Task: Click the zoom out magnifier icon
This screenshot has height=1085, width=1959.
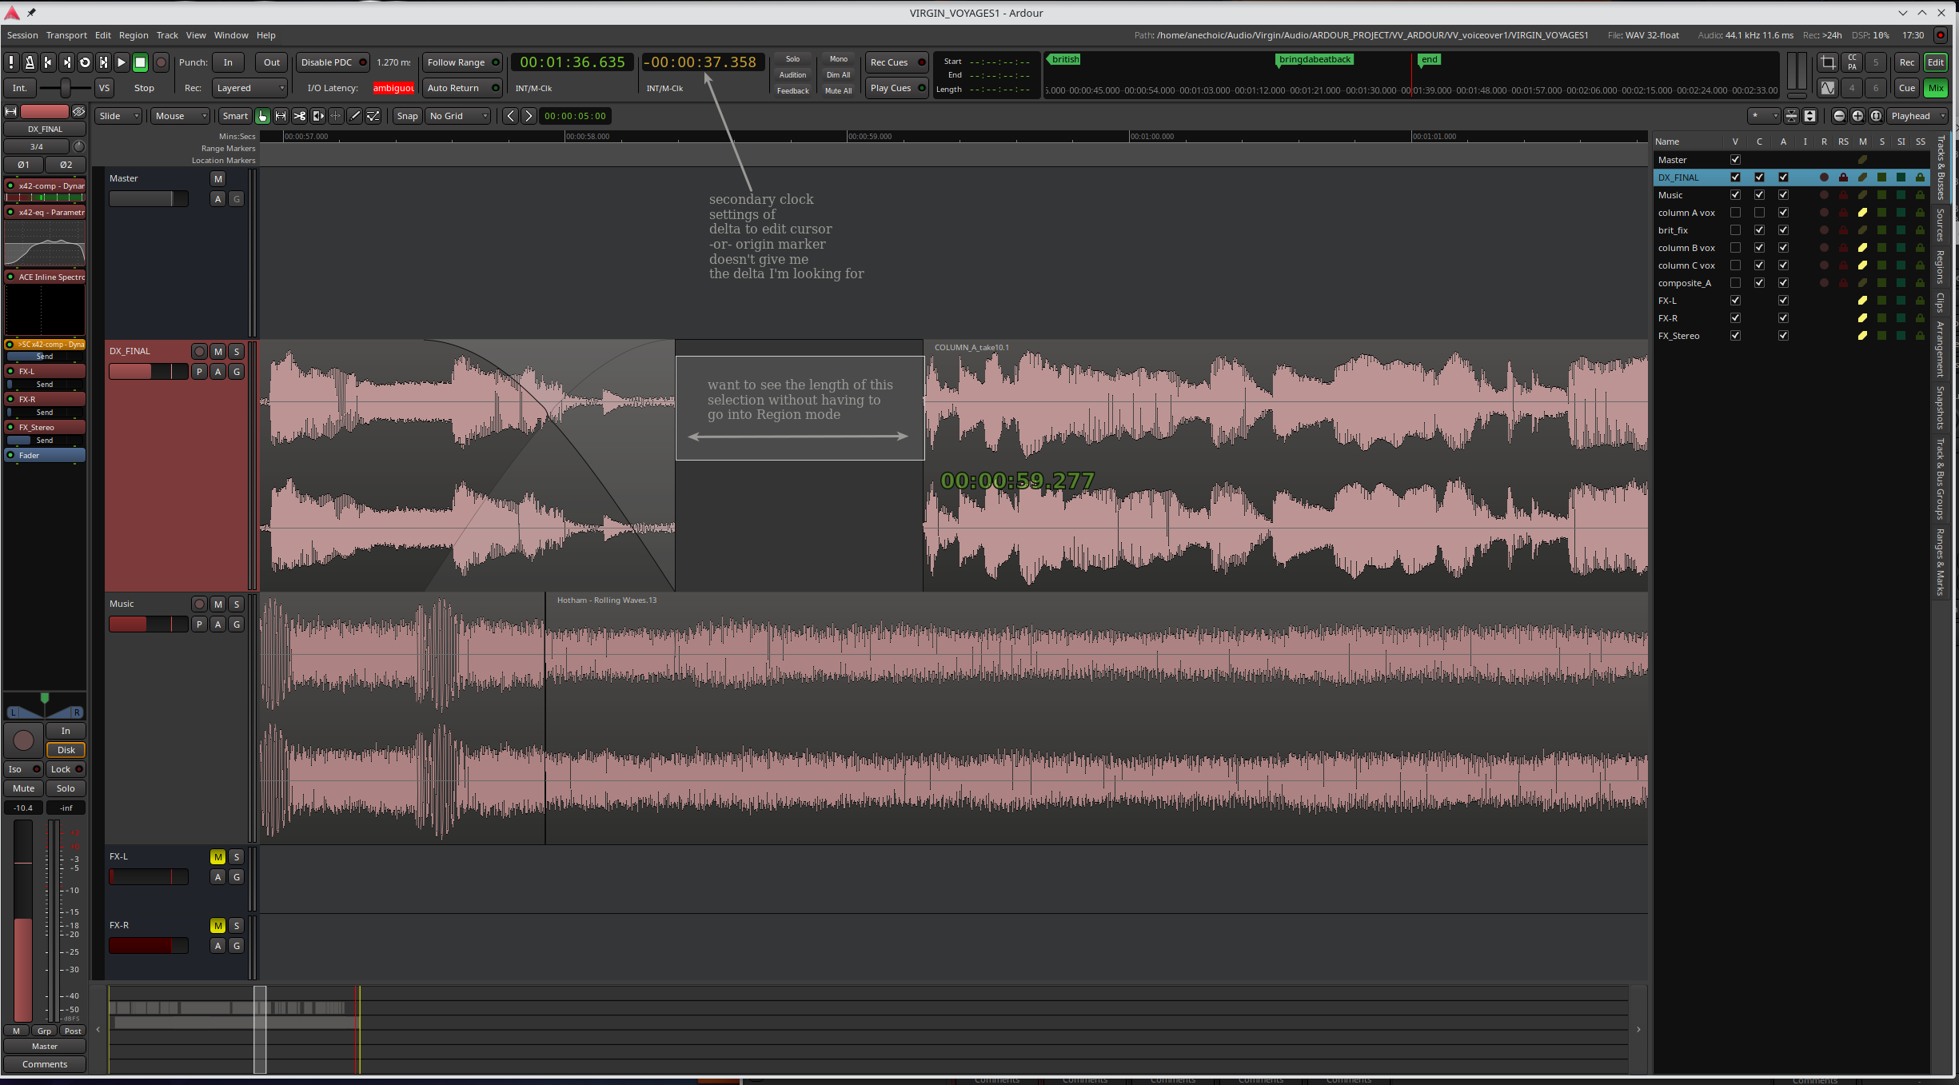Action: click(1839, 116)
